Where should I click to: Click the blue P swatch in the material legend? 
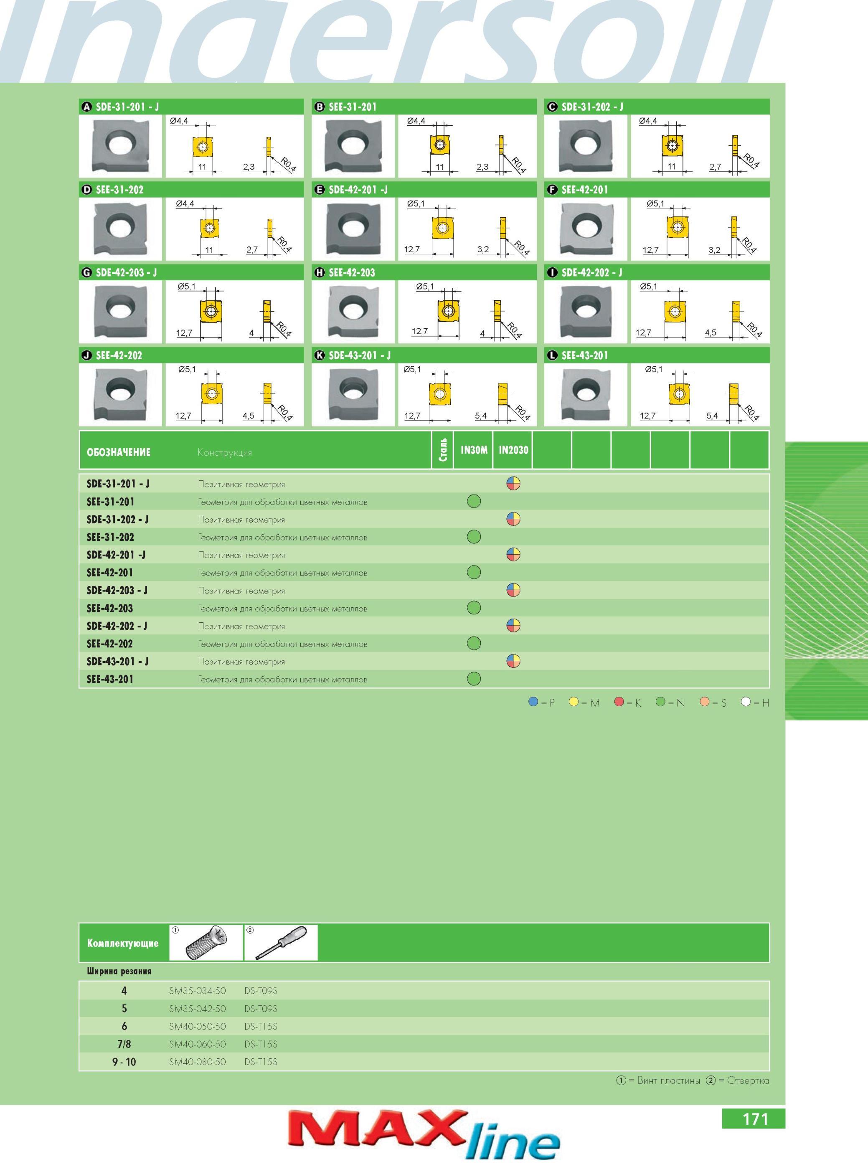(x=533, y=703)
